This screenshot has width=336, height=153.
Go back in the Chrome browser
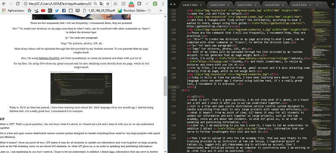click(4, 4)
